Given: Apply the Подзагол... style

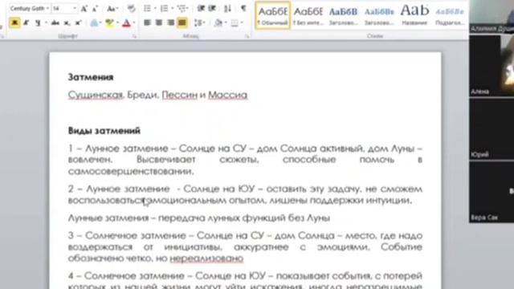Looking at the screenshot, I should click(x=450, y=15).
